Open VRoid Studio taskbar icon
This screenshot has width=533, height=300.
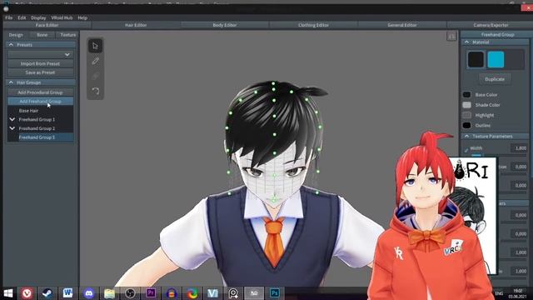tap(213, 292)
